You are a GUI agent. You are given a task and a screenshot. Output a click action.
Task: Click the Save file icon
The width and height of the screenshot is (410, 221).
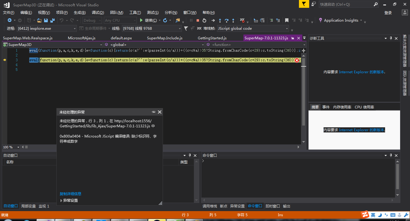click(46, 20)
